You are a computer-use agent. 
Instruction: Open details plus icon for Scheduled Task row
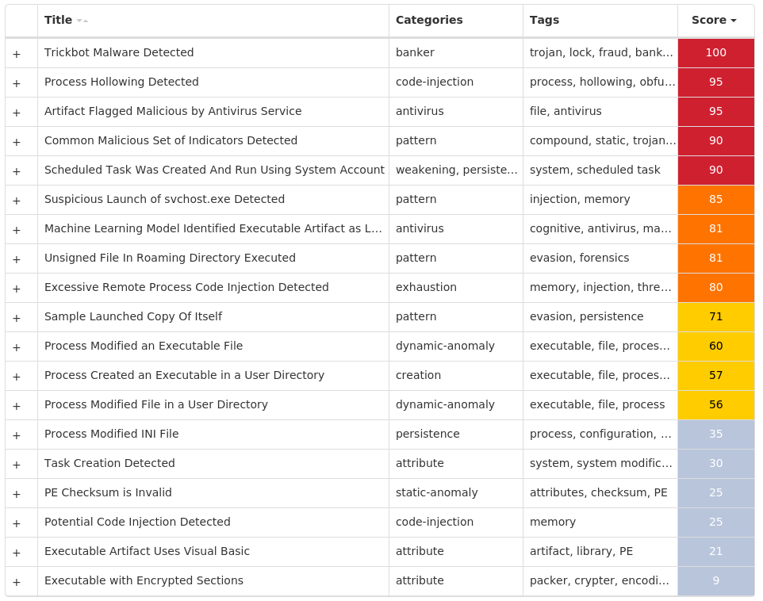pos(17,171)
